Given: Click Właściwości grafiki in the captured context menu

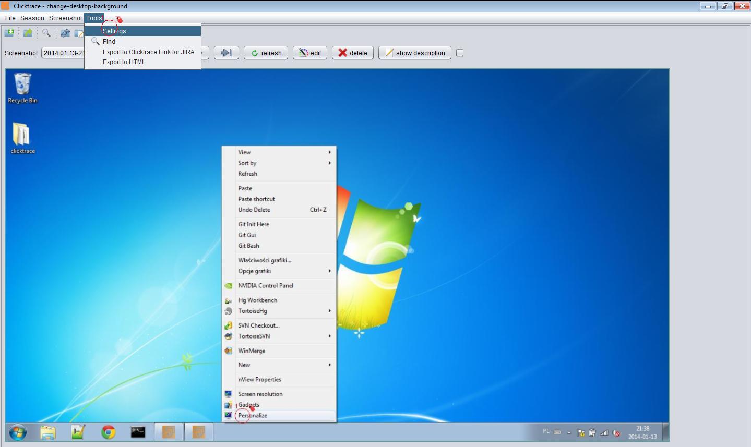Looking at the screenshot, I should tap(279, 260).
